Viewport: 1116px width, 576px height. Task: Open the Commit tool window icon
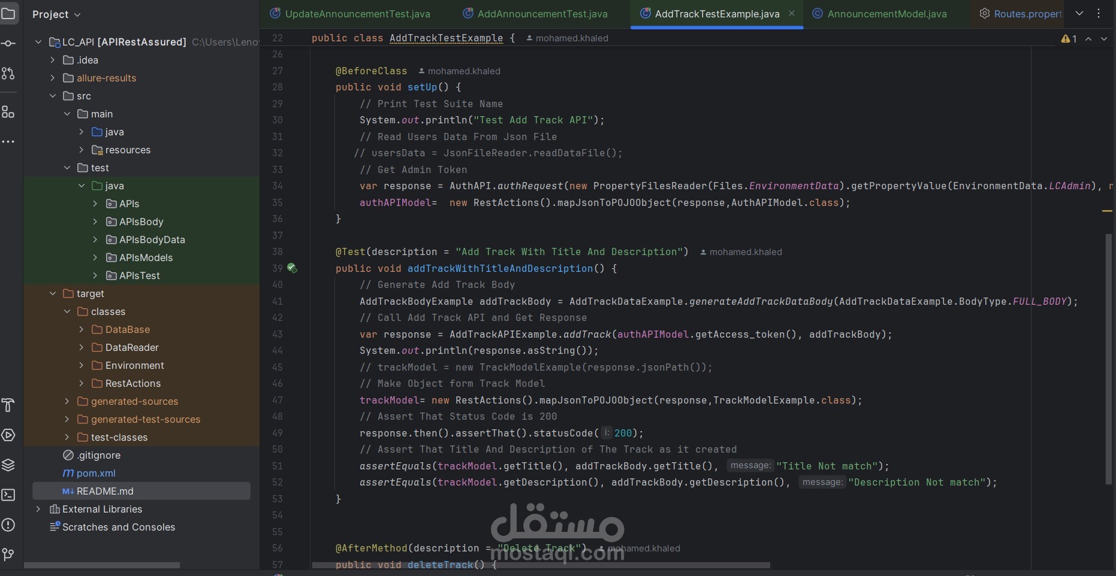[8, 43]
